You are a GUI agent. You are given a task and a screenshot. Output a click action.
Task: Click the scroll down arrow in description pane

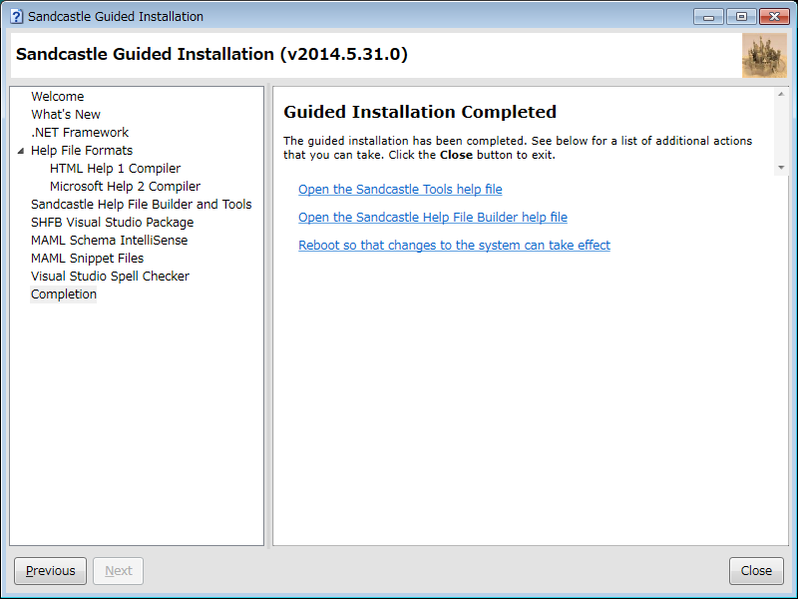pyautogui.click(x=781, y=168)
